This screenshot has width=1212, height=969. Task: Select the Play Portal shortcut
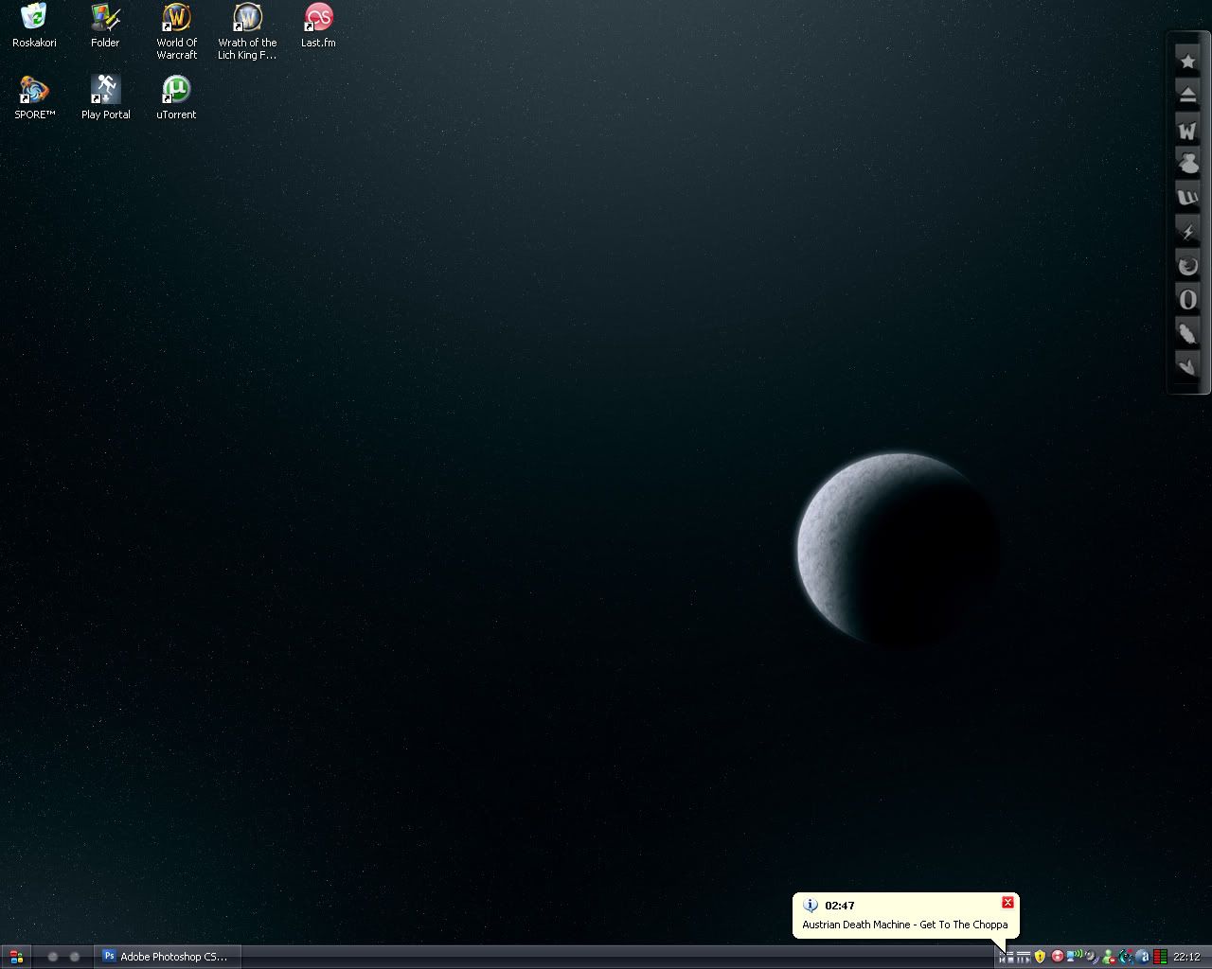point(105,90)
